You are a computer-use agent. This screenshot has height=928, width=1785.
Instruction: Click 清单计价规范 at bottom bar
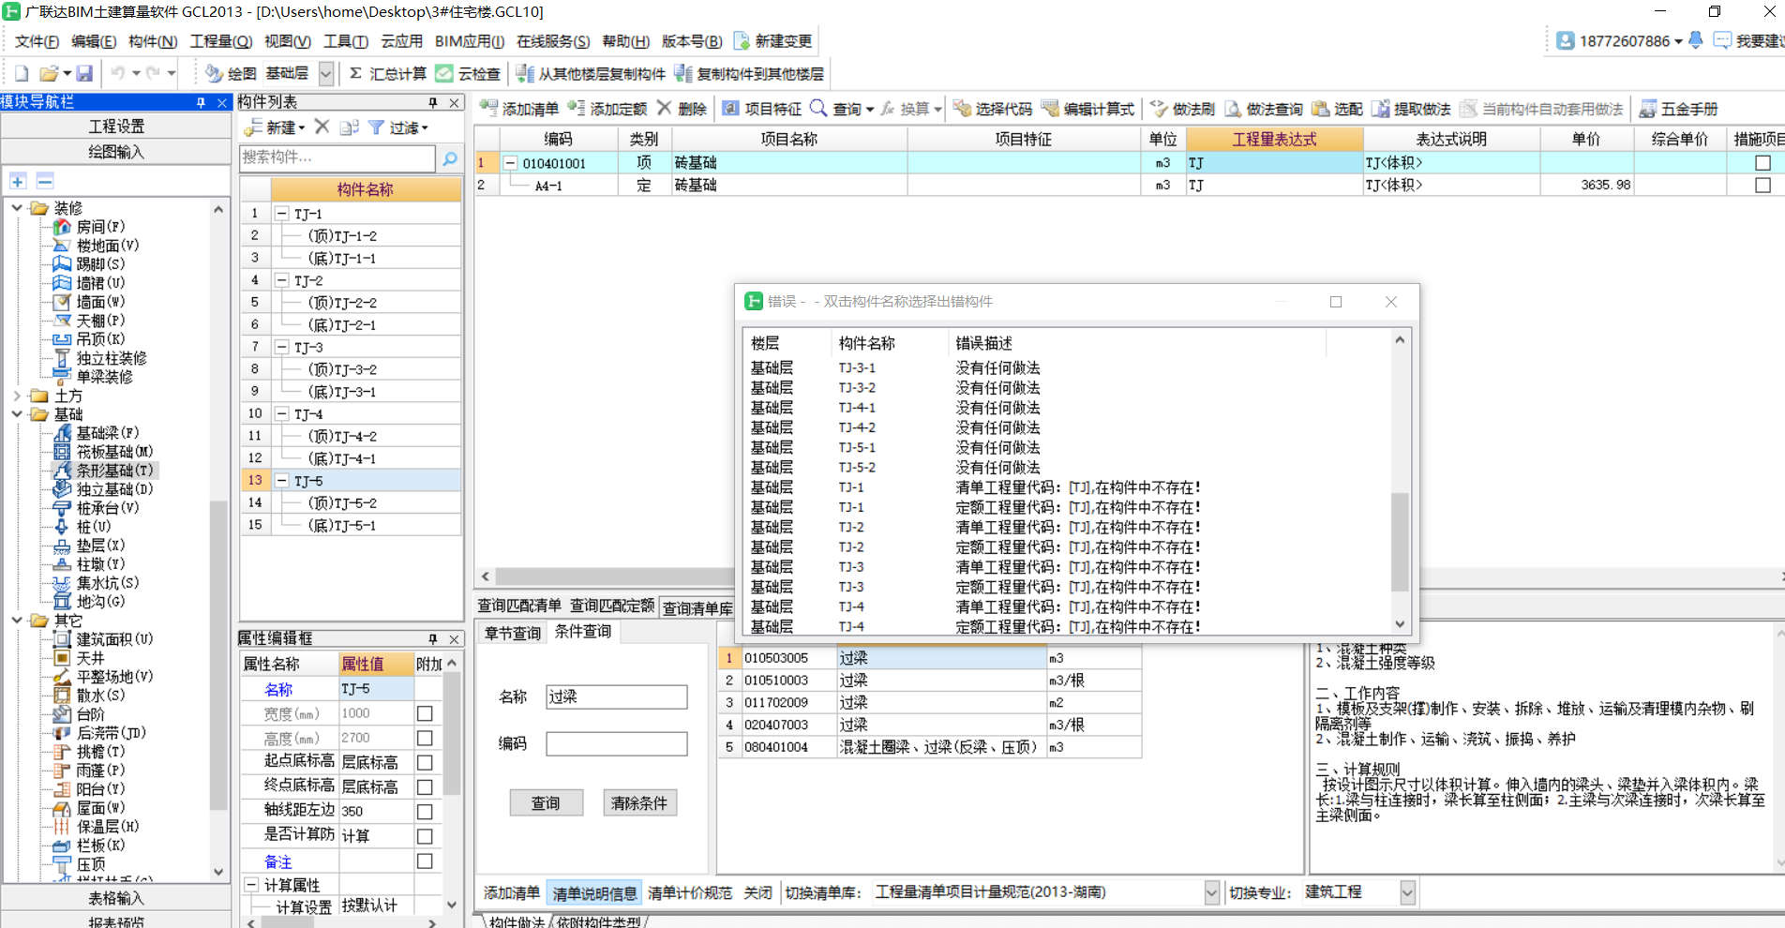pyautogui.click(x=690, y=892)
